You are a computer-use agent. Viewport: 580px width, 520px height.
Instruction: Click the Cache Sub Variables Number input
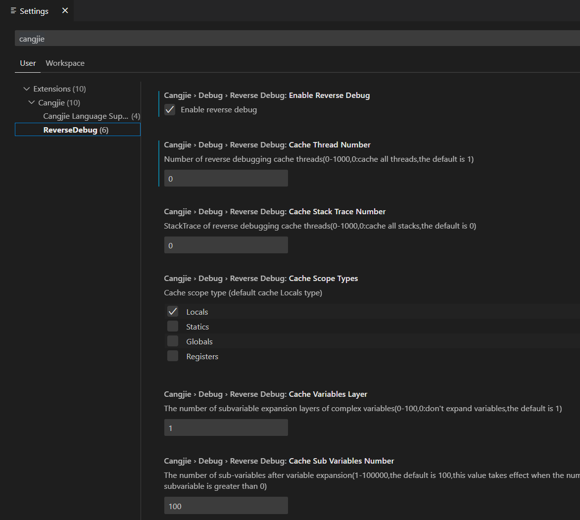[226, 506]
